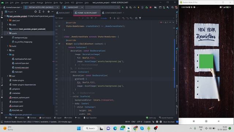Open run configuration MAIN.DART dropdown
The image size is (234, 132).
(x=73, y=7)
